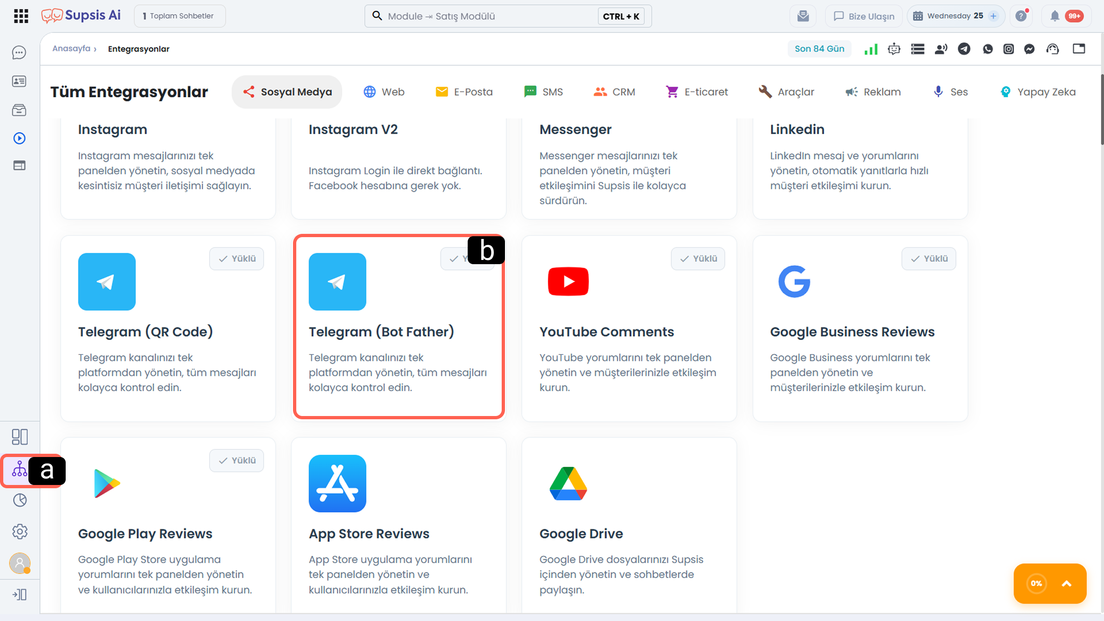Click the Son 84 Gün date range
1104x621 pixels.
tap(819, 49)
